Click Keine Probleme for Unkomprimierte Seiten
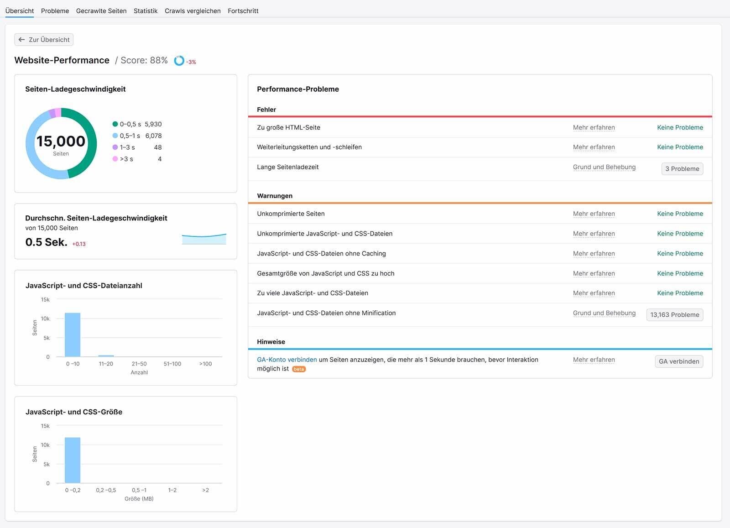This screenshot has width=730, height=528. coord(680,214)
